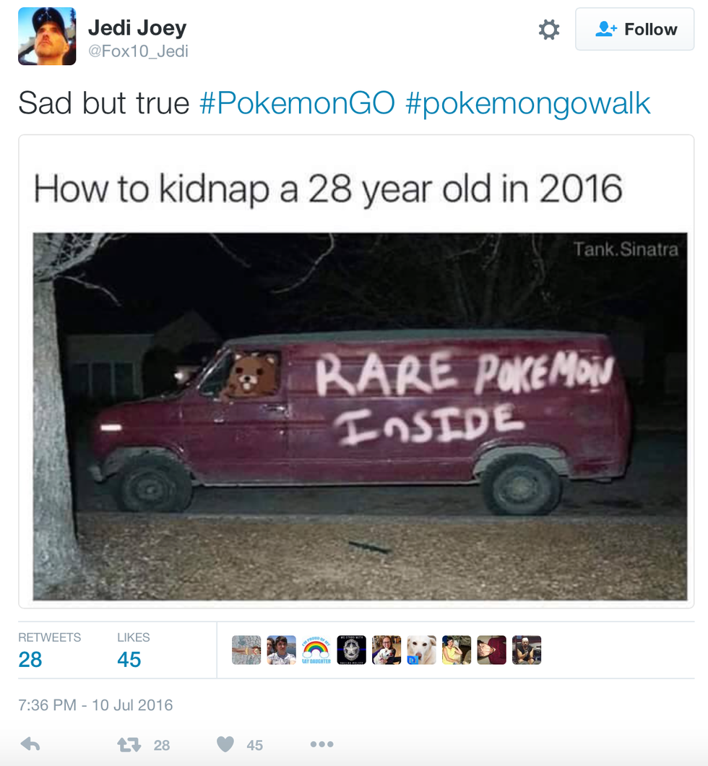Open the white dog avatar profile
The image size is (708, 766).
click(x=421, y=650)
